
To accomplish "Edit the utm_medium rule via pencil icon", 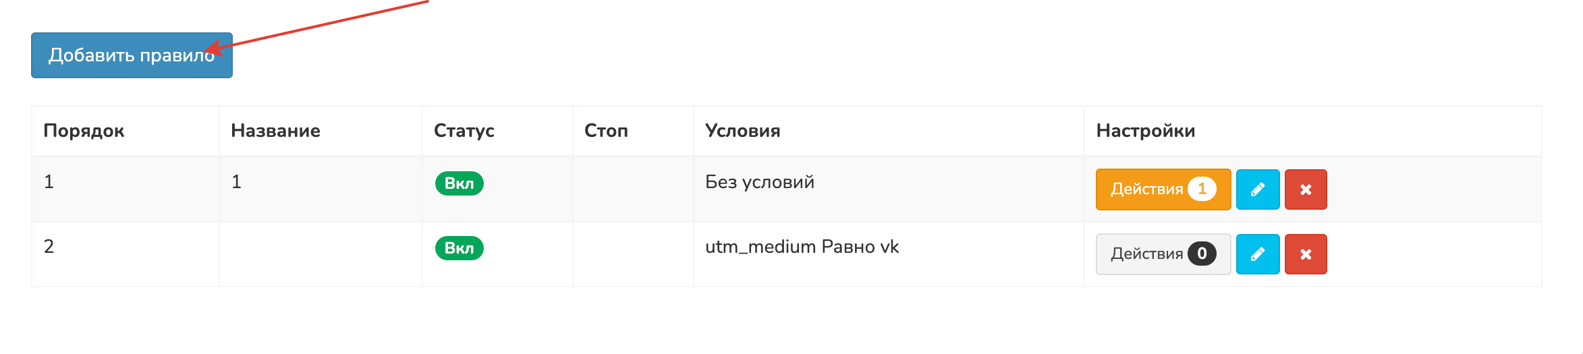I will pos(1257,254).
